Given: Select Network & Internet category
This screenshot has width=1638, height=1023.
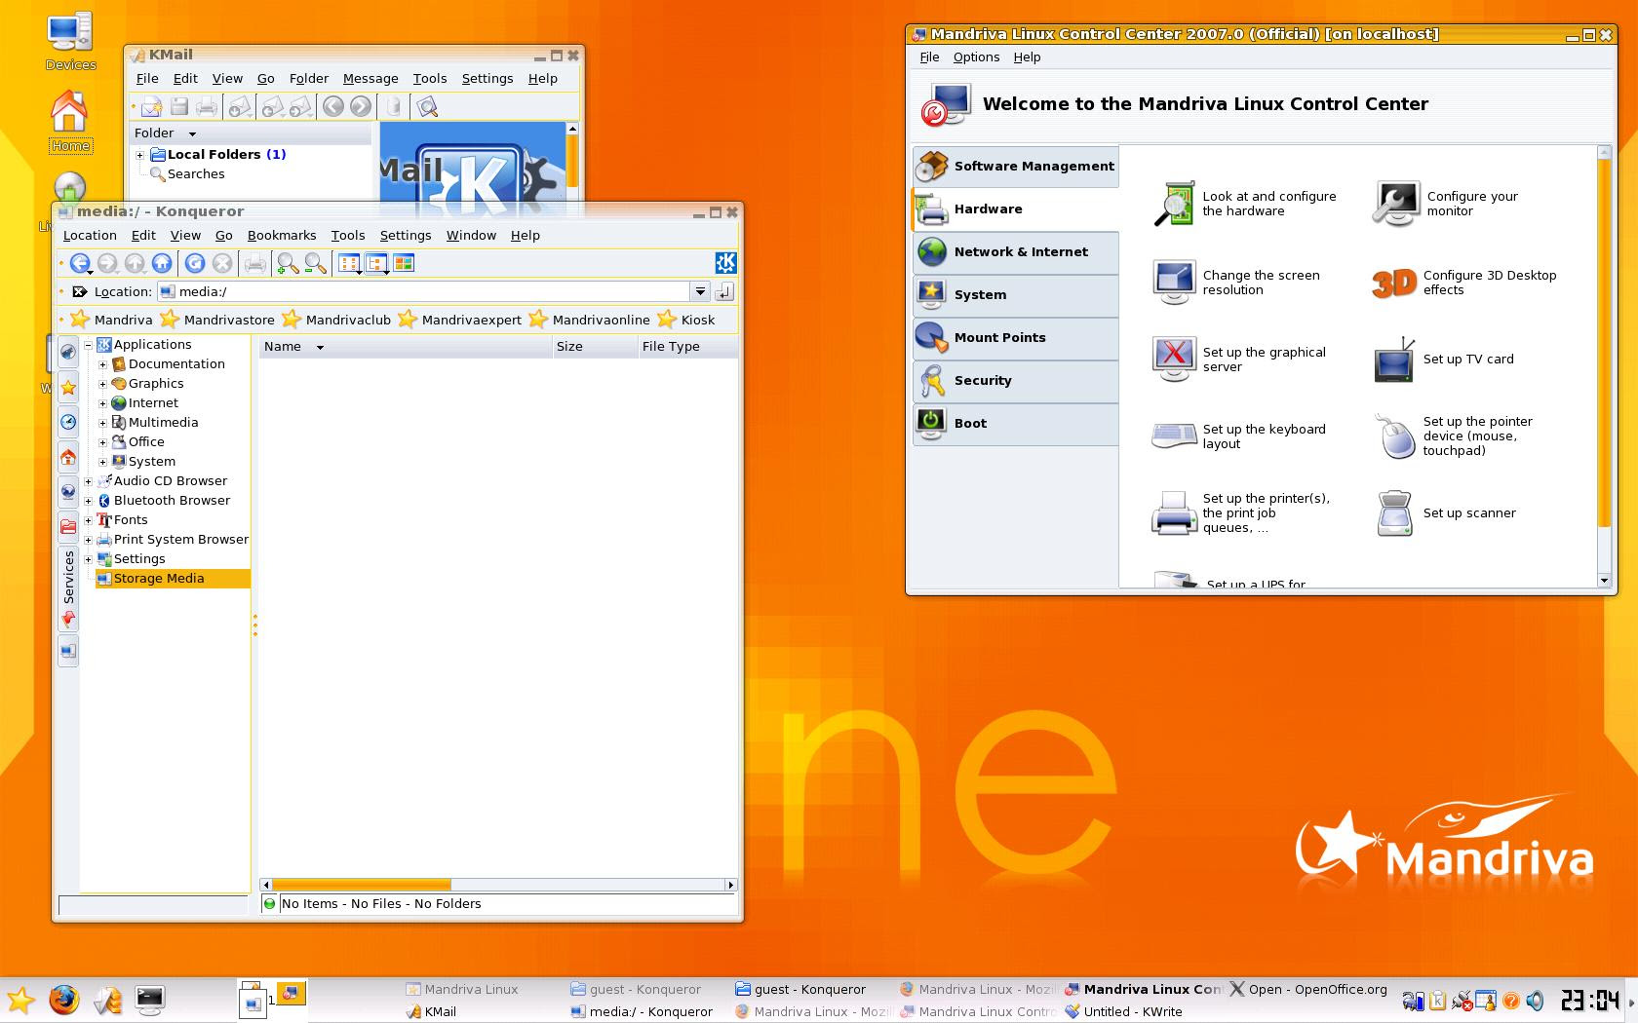Looking at the screenshot, I should [x=1016, y=251].
